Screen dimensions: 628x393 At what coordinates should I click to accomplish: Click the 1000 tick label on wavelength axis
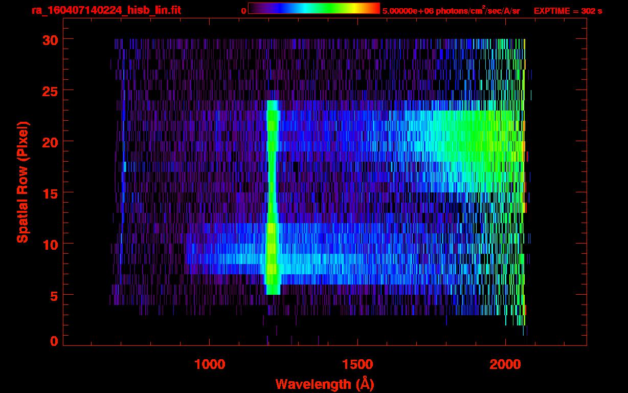click(210, 364)
